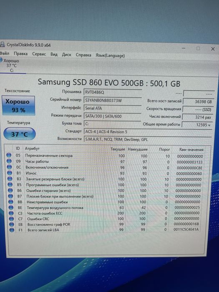This screenshot has width=219, height=292.
Task: Click status dot for attribute 09 Часы работы
Action: (9, 161)
